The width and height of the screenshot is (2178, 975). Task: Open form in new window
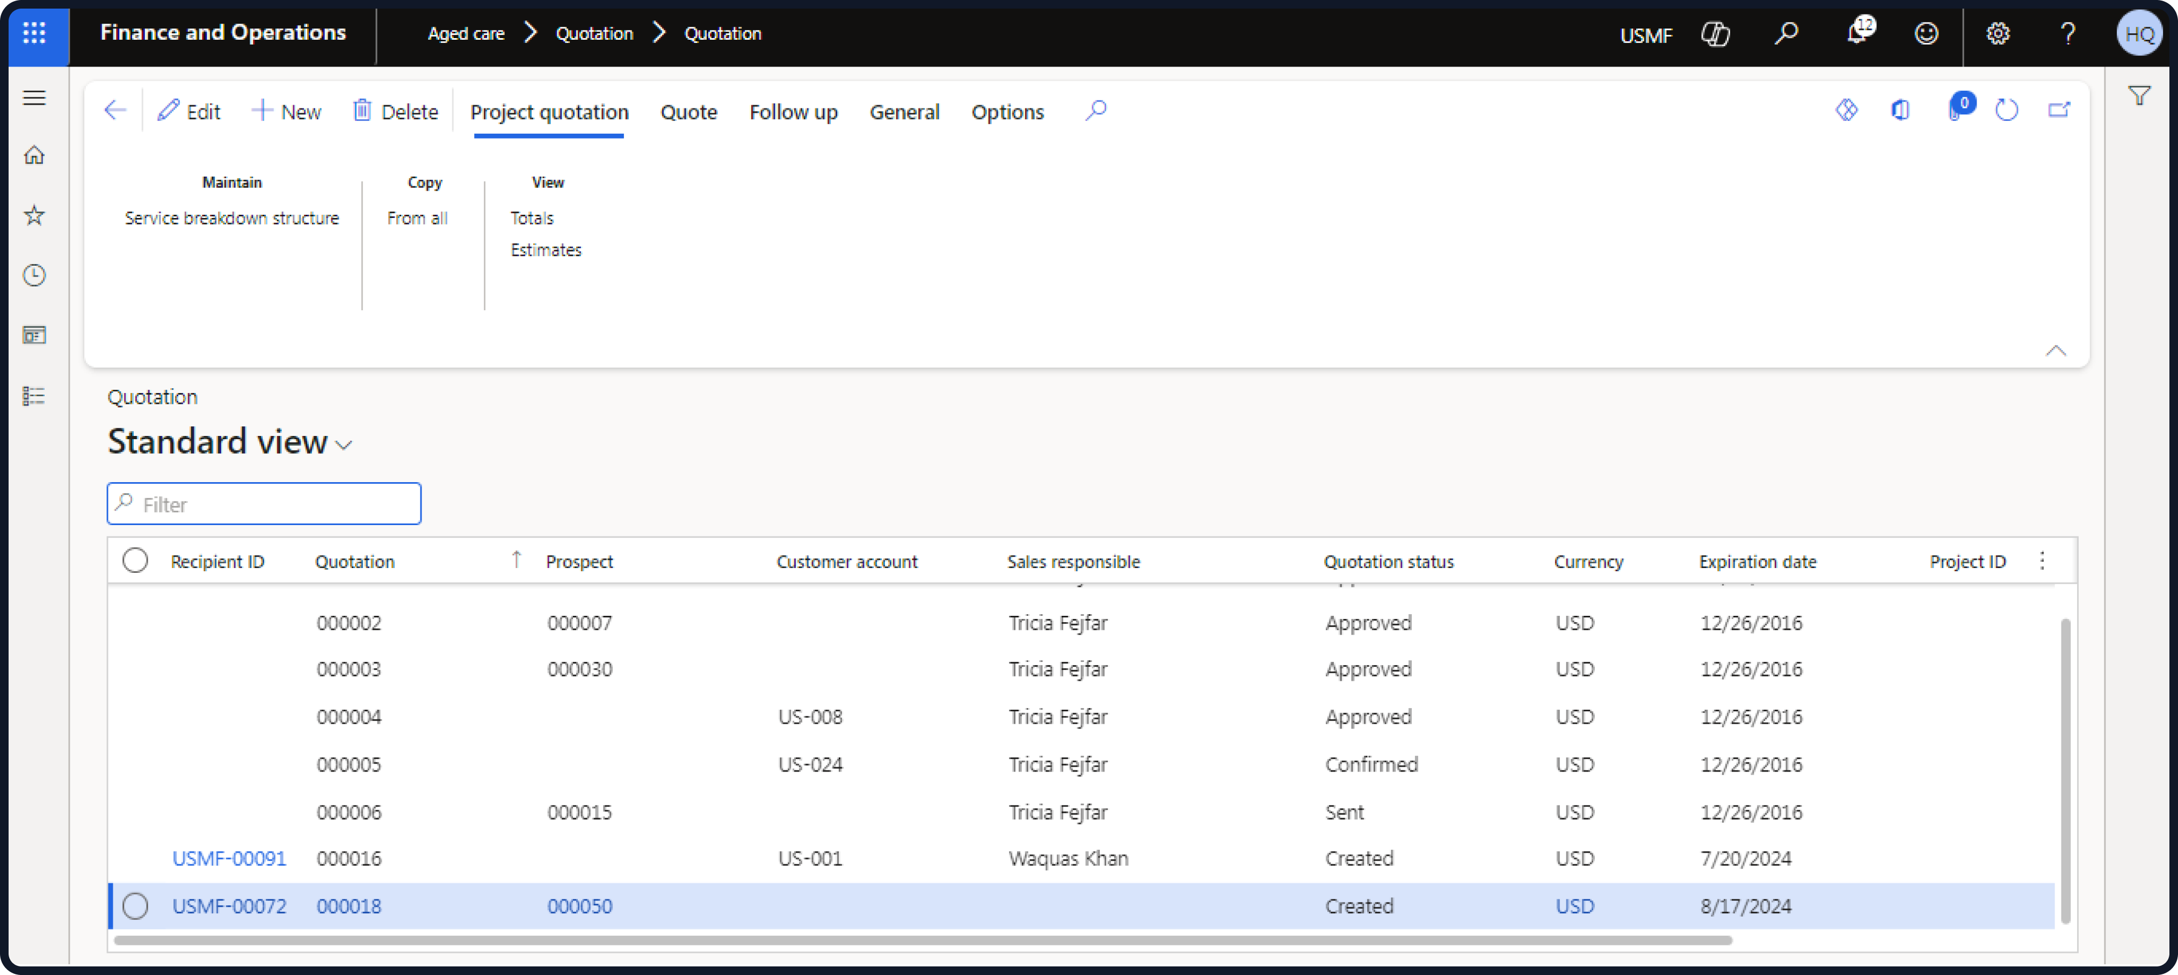click(2059, 110)
